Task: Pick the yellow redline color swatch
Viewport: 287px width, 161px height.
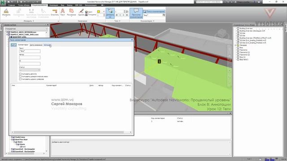Action: pyautogui.click(x=99, y=12)
